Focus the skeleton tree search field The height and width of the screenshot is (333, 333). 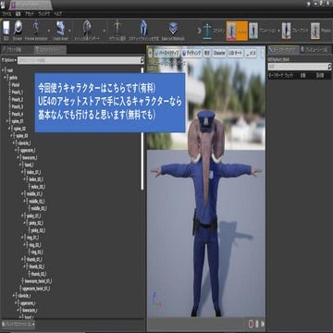(x=79, y=60)
